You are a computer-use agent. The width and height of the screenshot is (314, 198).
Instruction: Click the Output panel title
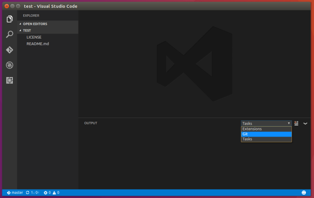[90, 123]
